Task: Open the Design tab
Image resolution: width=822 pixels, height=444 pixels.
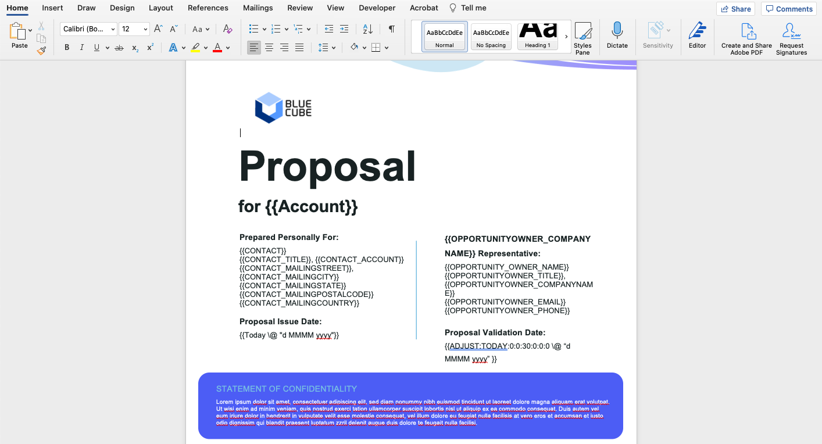Action: coord(122,8)
